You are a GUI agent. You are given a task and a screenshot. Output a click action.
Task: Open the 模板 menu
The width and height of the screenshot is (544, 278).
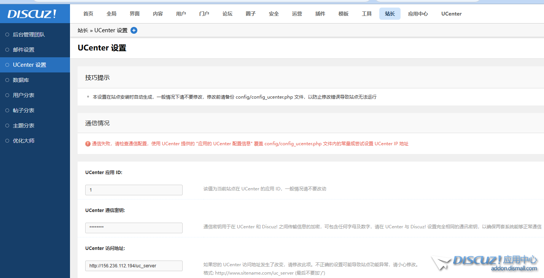coord(344,14)
